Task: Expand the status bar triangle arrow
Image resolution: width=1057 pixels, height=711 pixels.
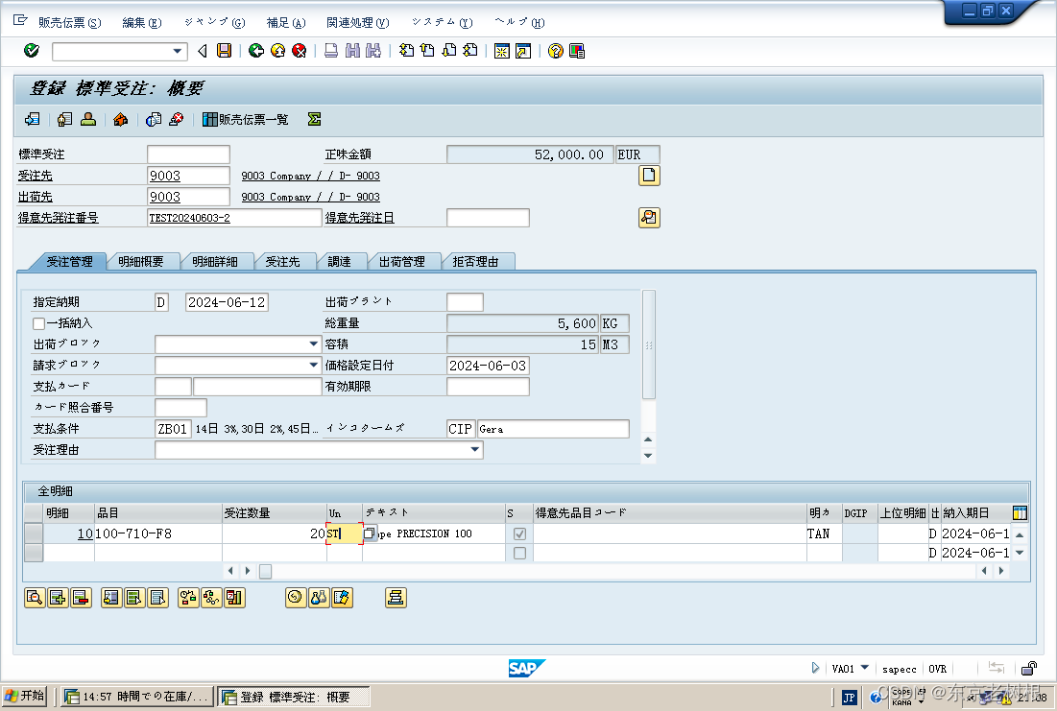Action: [x=815, y=668]
